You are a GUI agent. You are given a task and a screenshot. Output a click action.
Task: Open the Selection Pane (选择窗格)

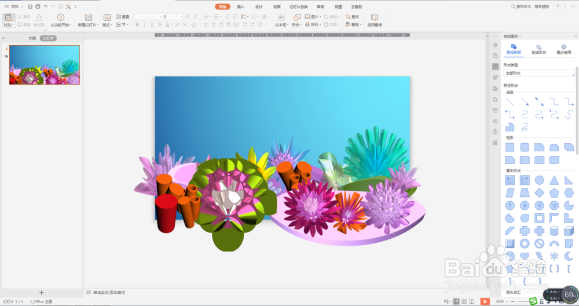point(375,20)
